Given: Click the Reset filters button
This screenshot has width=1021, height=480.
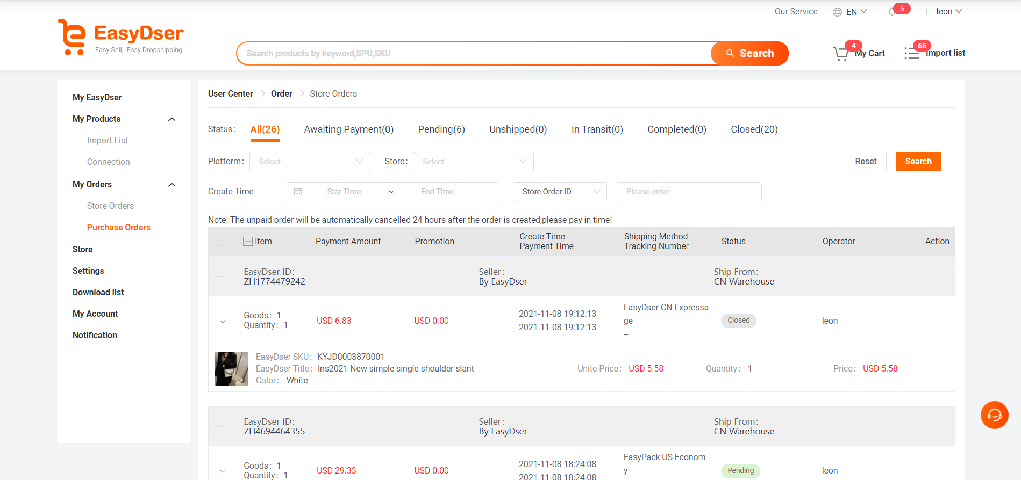Looking at the screenshot, I should click(866, 162).
